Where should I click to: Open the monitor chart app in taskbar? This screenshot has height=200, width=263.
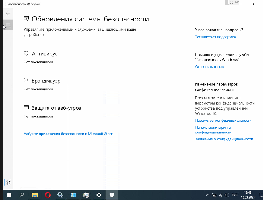86,195
